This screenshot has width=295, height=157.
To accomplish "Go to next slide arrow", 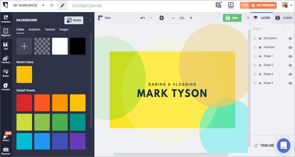I will tap(289, 29).
